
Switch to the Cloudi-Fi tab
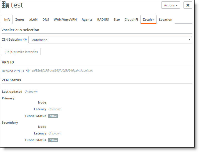(131, 19)
